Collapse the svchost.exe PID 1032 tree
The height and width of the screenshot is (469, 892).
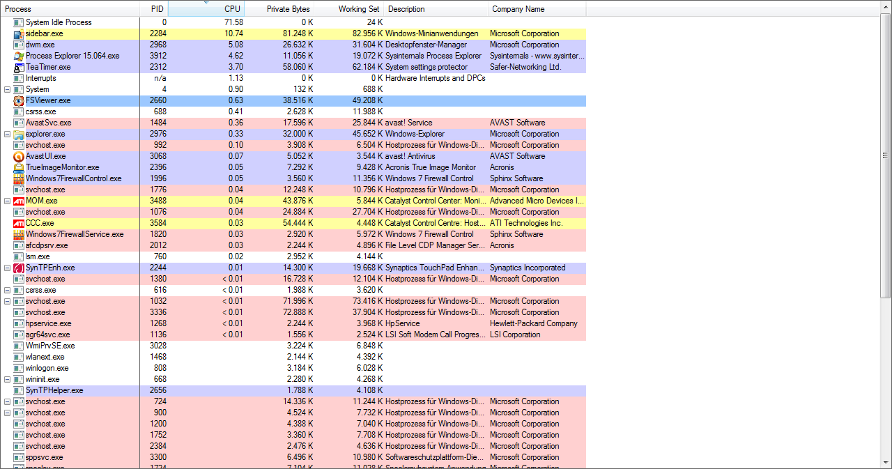[x=7, y=301]
